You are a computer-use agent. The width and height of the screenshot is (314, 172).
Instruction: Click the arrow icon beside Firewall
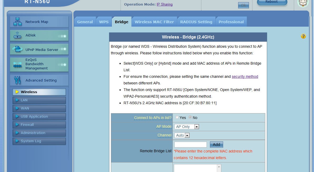[x=17, y=125]
